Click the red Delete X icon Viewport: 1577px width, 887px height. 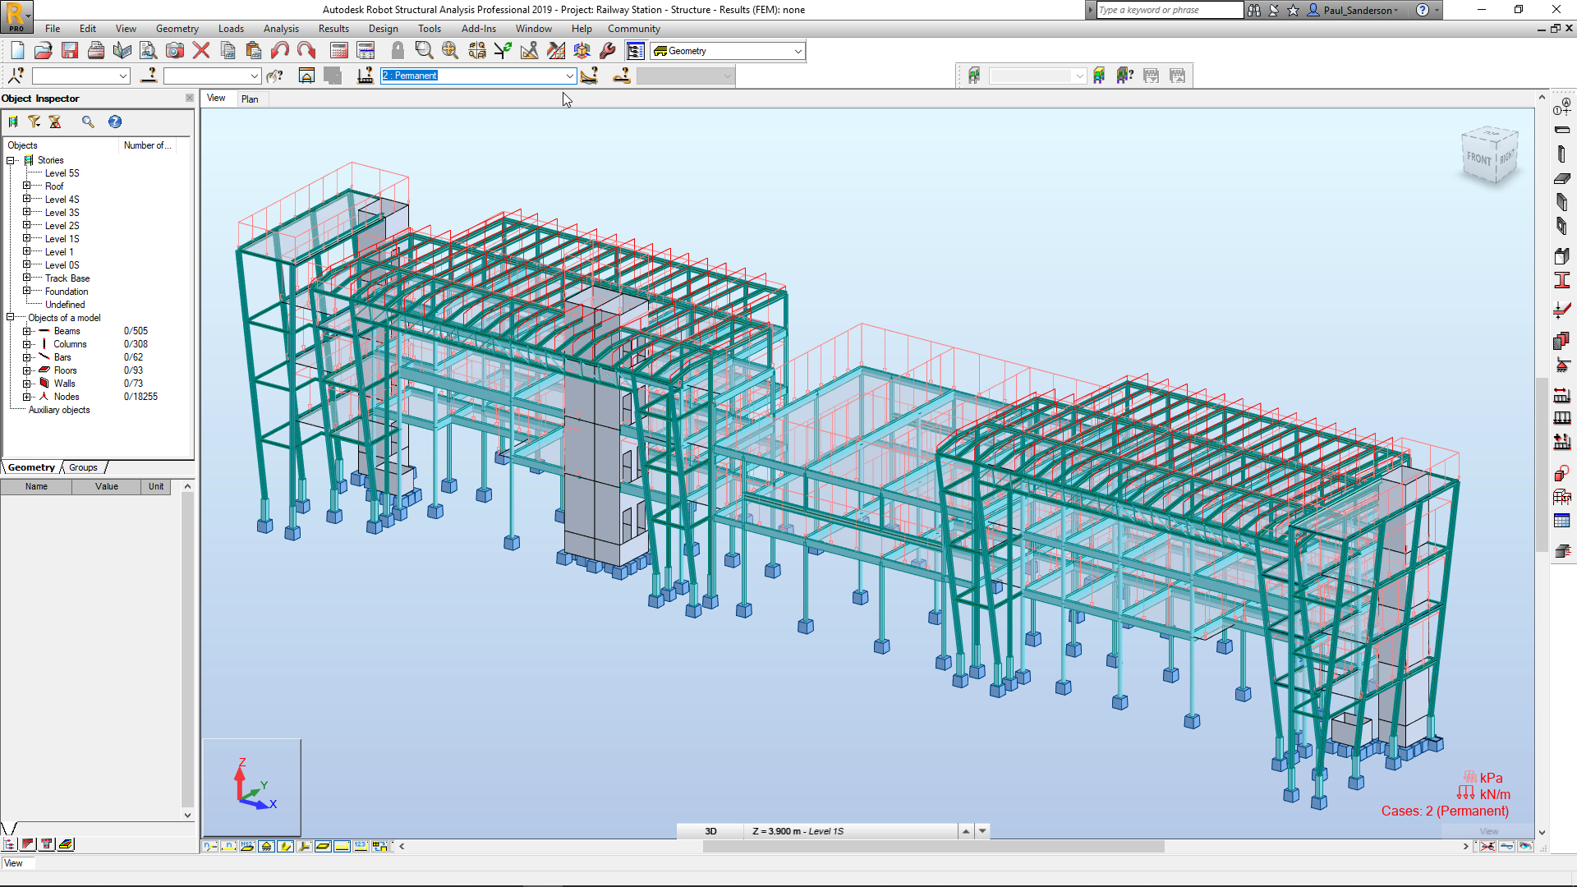click(x=201, y=51)
